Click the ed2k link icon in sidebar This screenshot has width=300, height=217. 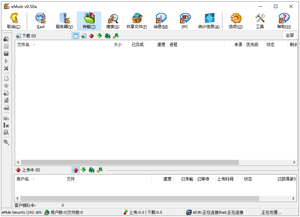[x=6, y=108]
